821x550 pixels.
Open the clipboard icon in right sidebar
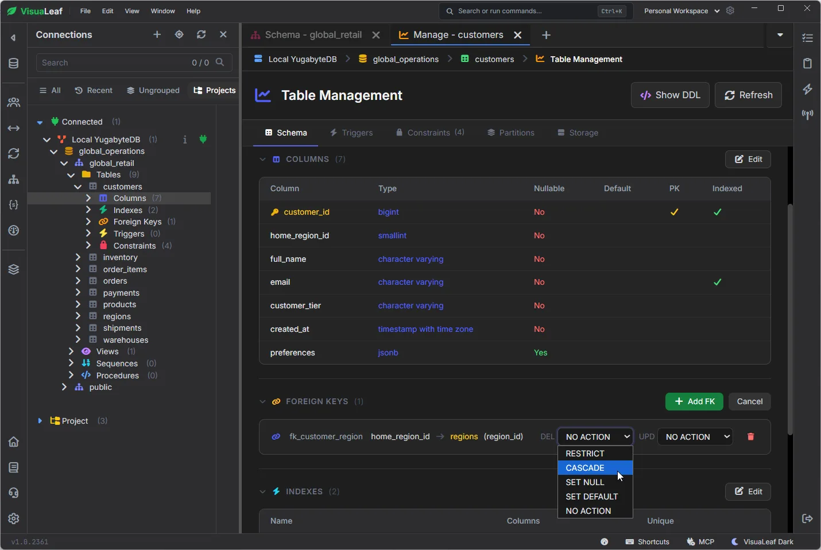[807, 63]
